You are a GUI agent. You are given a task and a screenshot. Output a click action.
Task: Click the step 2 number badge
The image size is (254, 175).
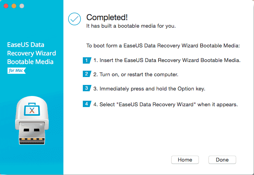tap(87, 74)
